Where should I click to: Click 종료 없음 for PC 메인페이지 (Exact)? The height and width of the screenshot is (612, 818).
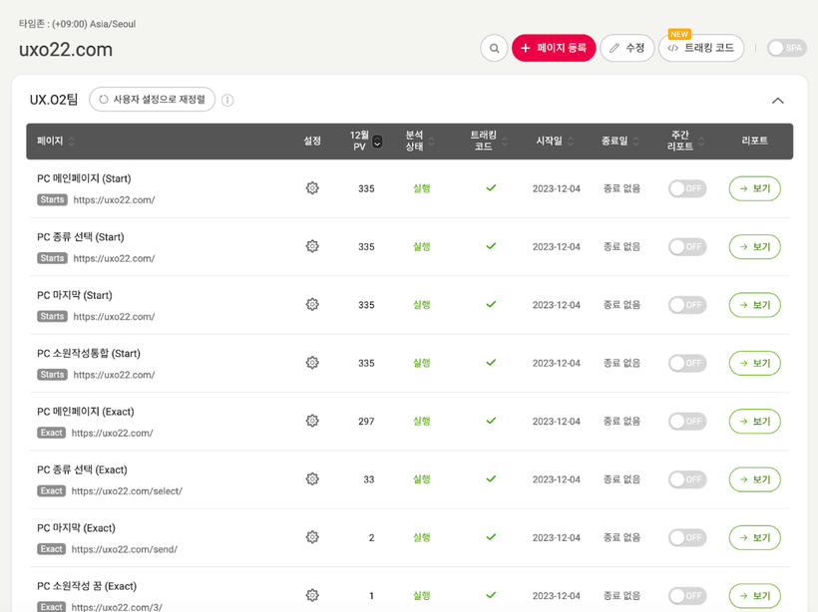621,422
